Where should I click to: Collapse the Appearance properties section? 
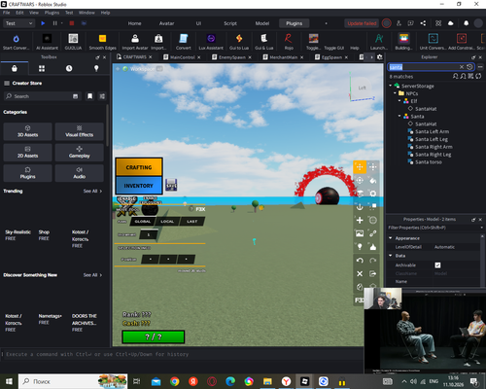click(391, 238)
